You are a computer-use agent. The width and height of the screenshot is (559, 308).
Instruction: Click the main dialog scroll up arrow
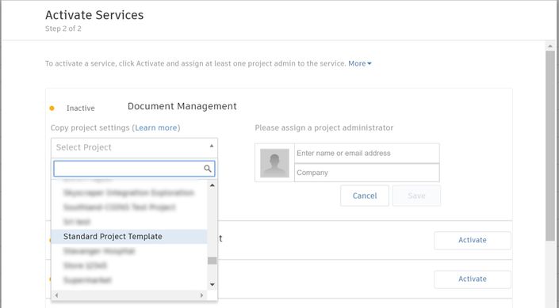click(549, 45)
